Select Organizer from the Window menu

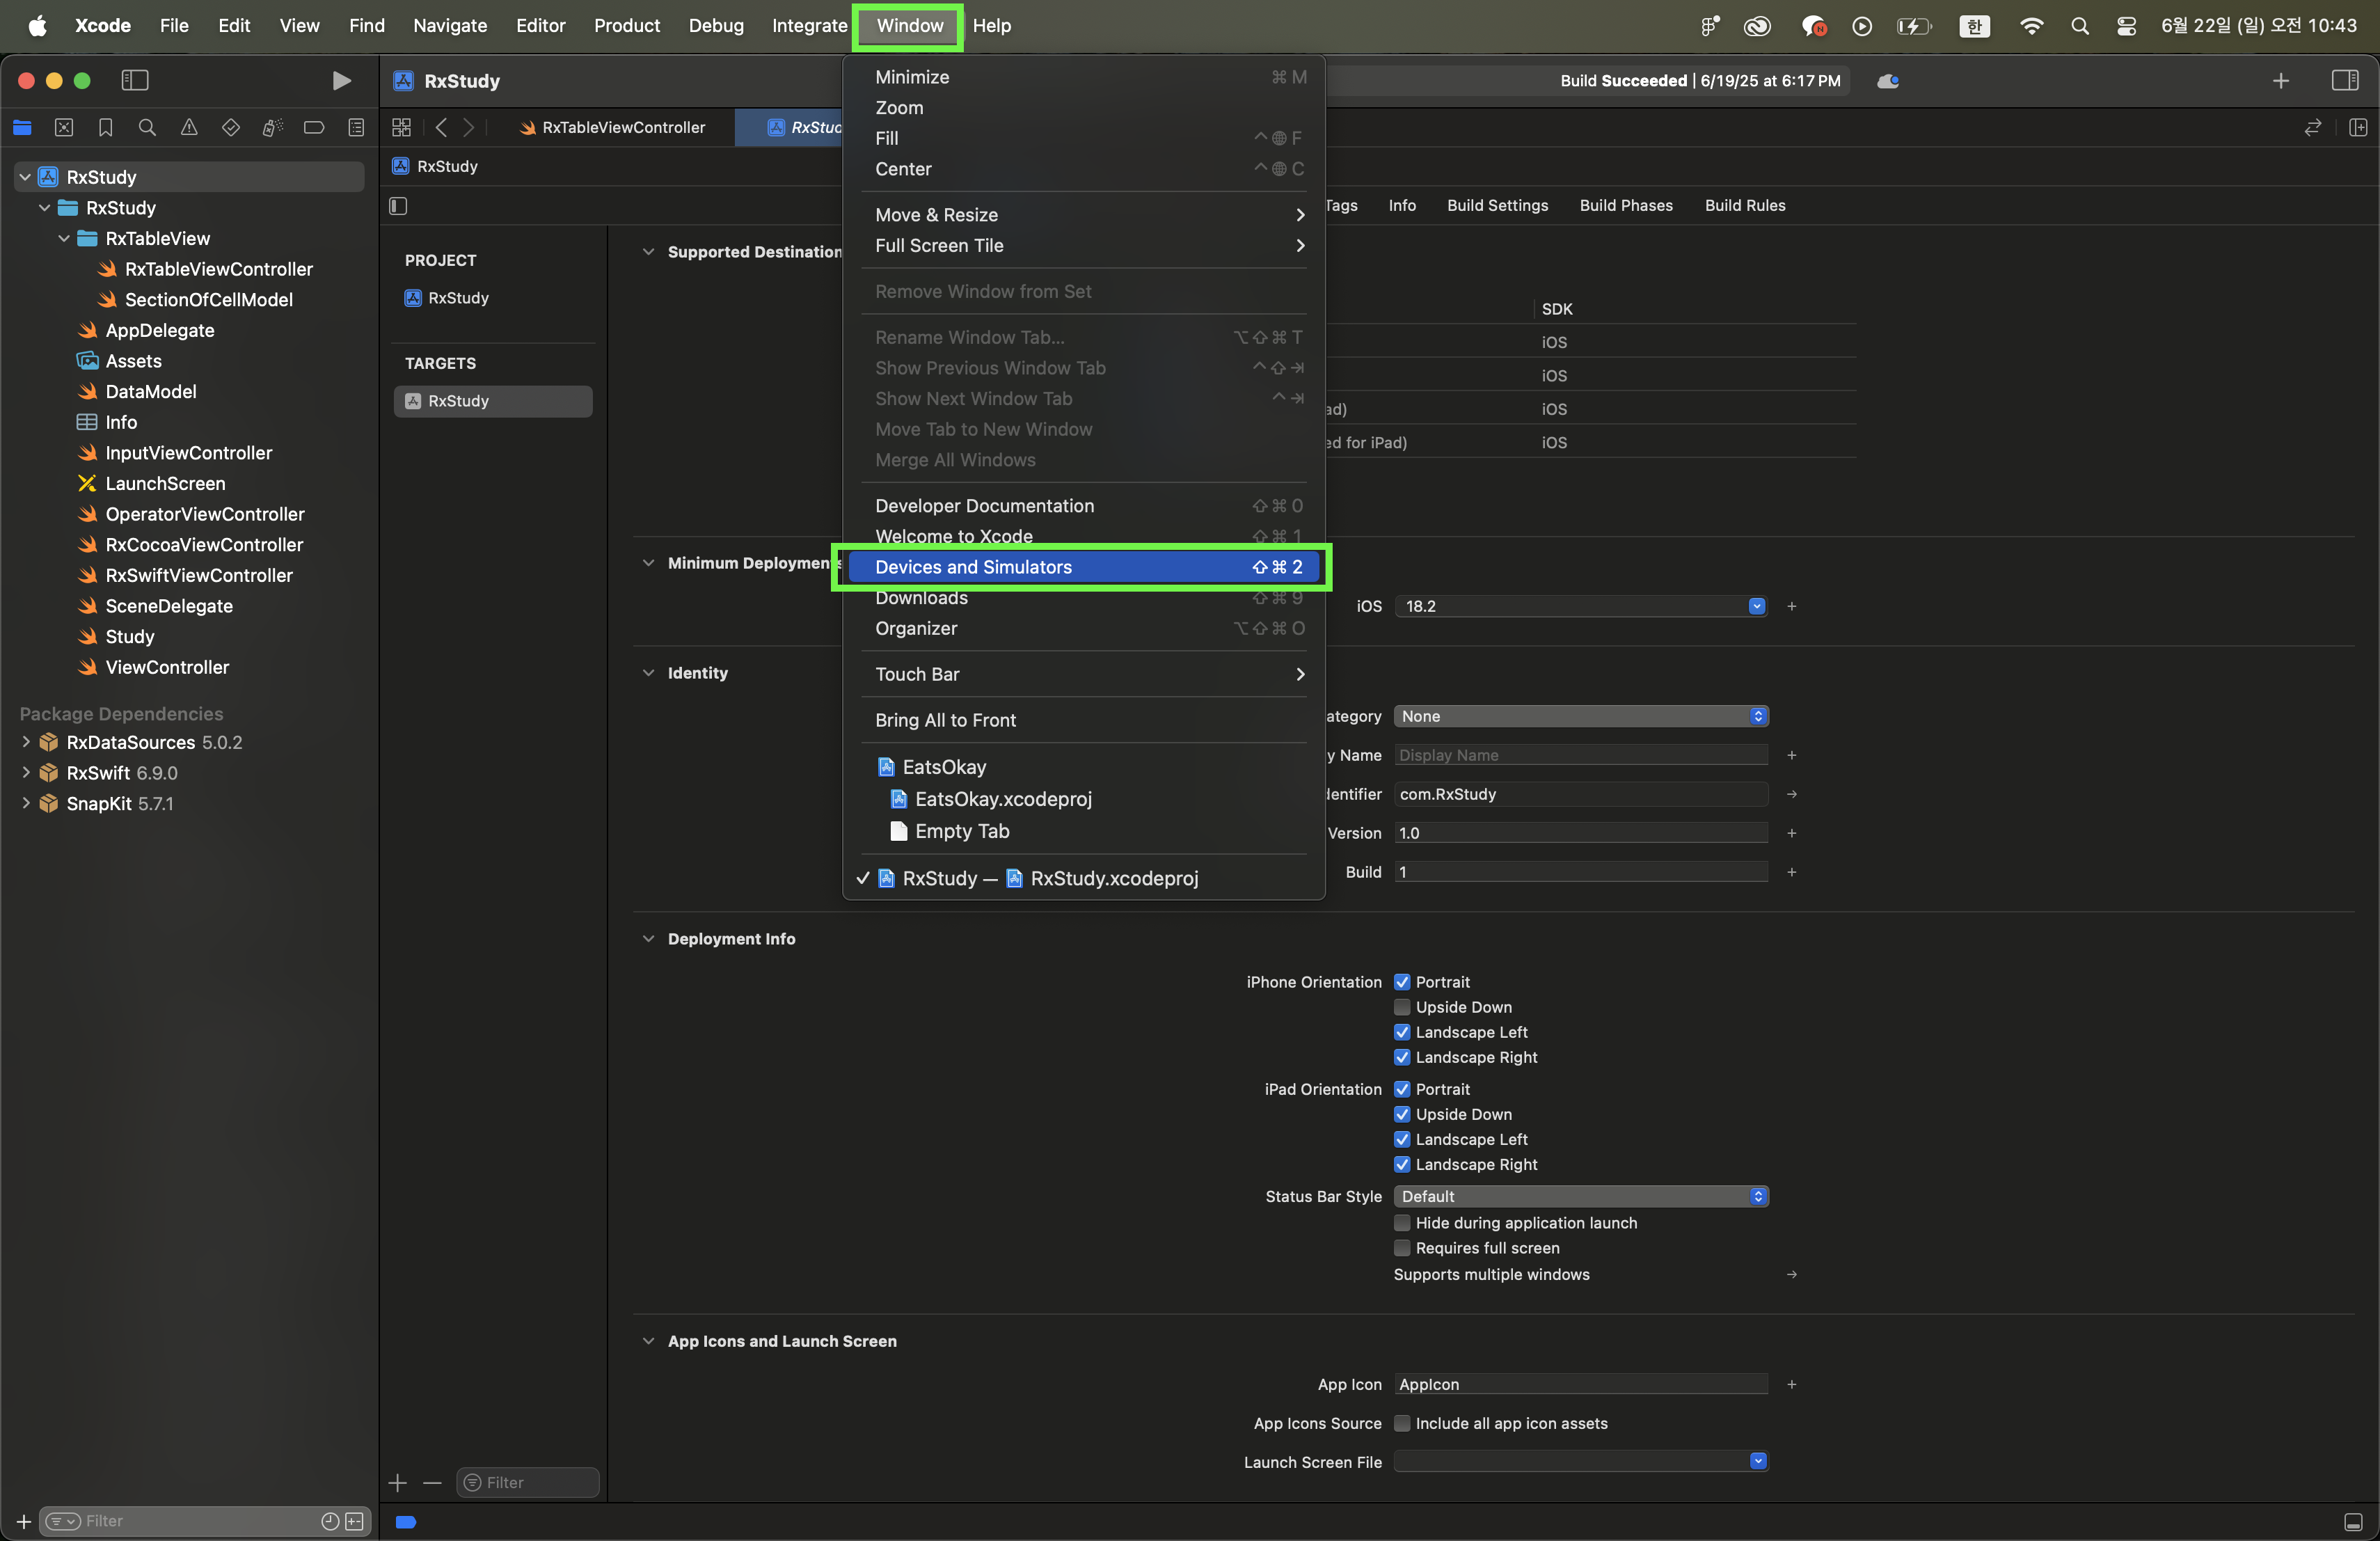tap(916, 628)
